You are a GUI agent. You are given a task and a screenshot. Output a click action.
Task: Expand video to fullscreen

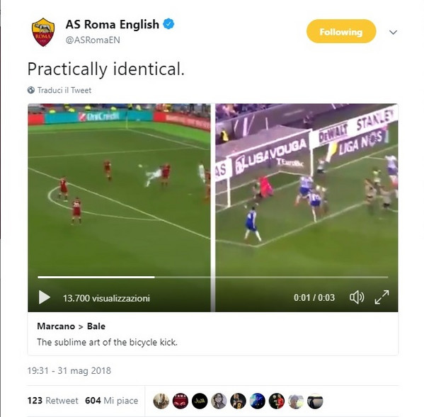click(x=382, y=297)
